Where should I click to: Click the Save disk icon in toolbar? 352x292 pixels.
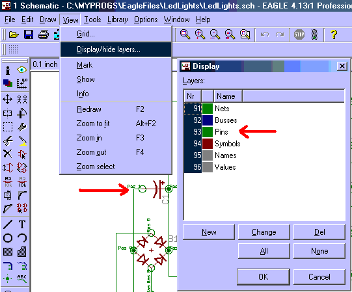click(29, 34)
